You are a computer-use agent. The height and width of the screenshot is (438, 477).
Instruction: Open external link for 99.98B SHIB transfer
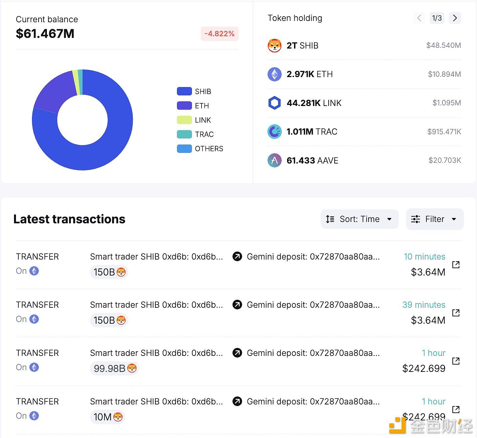tap(456, 361)
